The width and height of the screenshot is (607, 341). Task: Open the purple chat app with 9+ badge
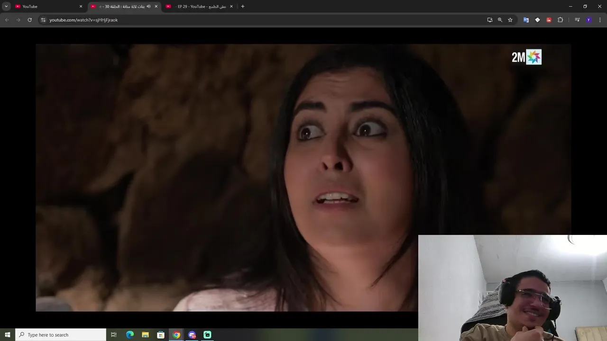click(192, 335)
